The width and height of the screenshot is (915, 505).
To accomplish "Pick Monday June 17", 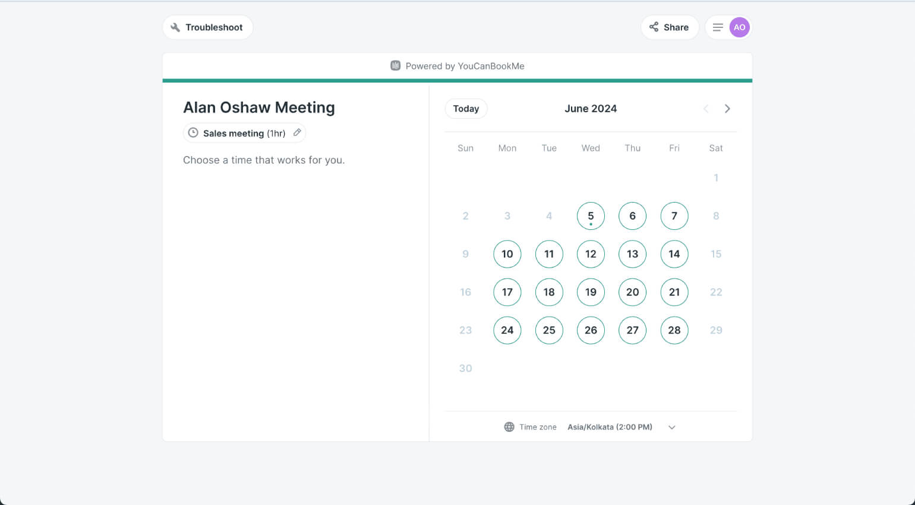I will pos(507,292).
